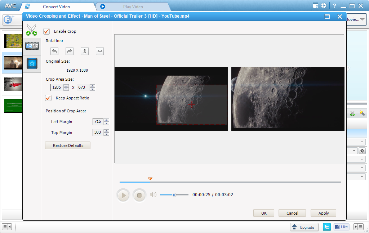
Task: Select the Man of Steel video thumbnail
Action: pos(13,63)
